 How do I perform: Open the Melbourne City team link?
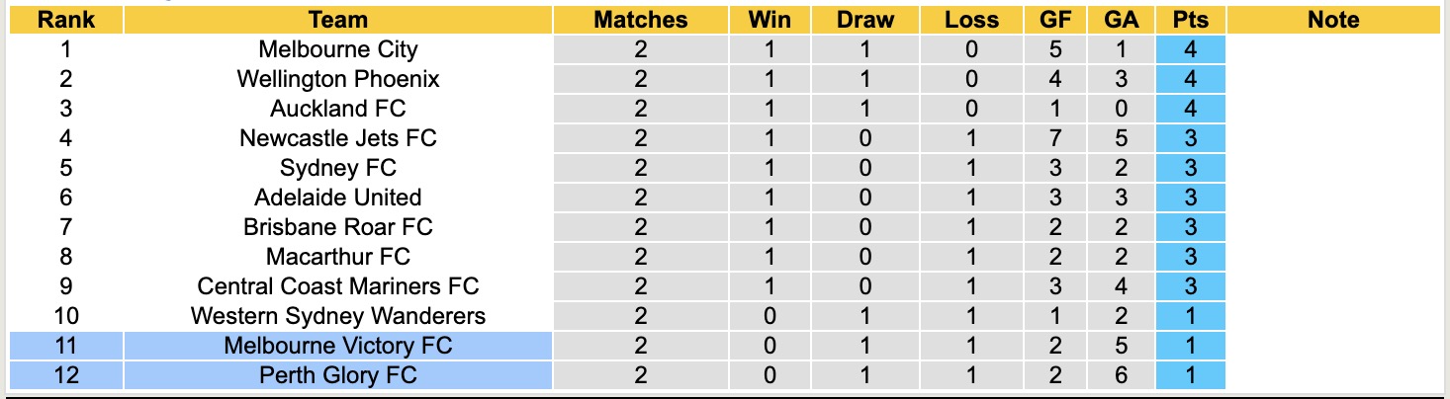tap(337, 49)
